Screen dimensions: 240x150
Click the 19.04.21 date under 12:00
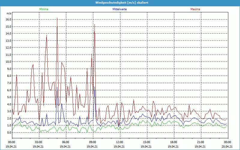click(119, 146)
